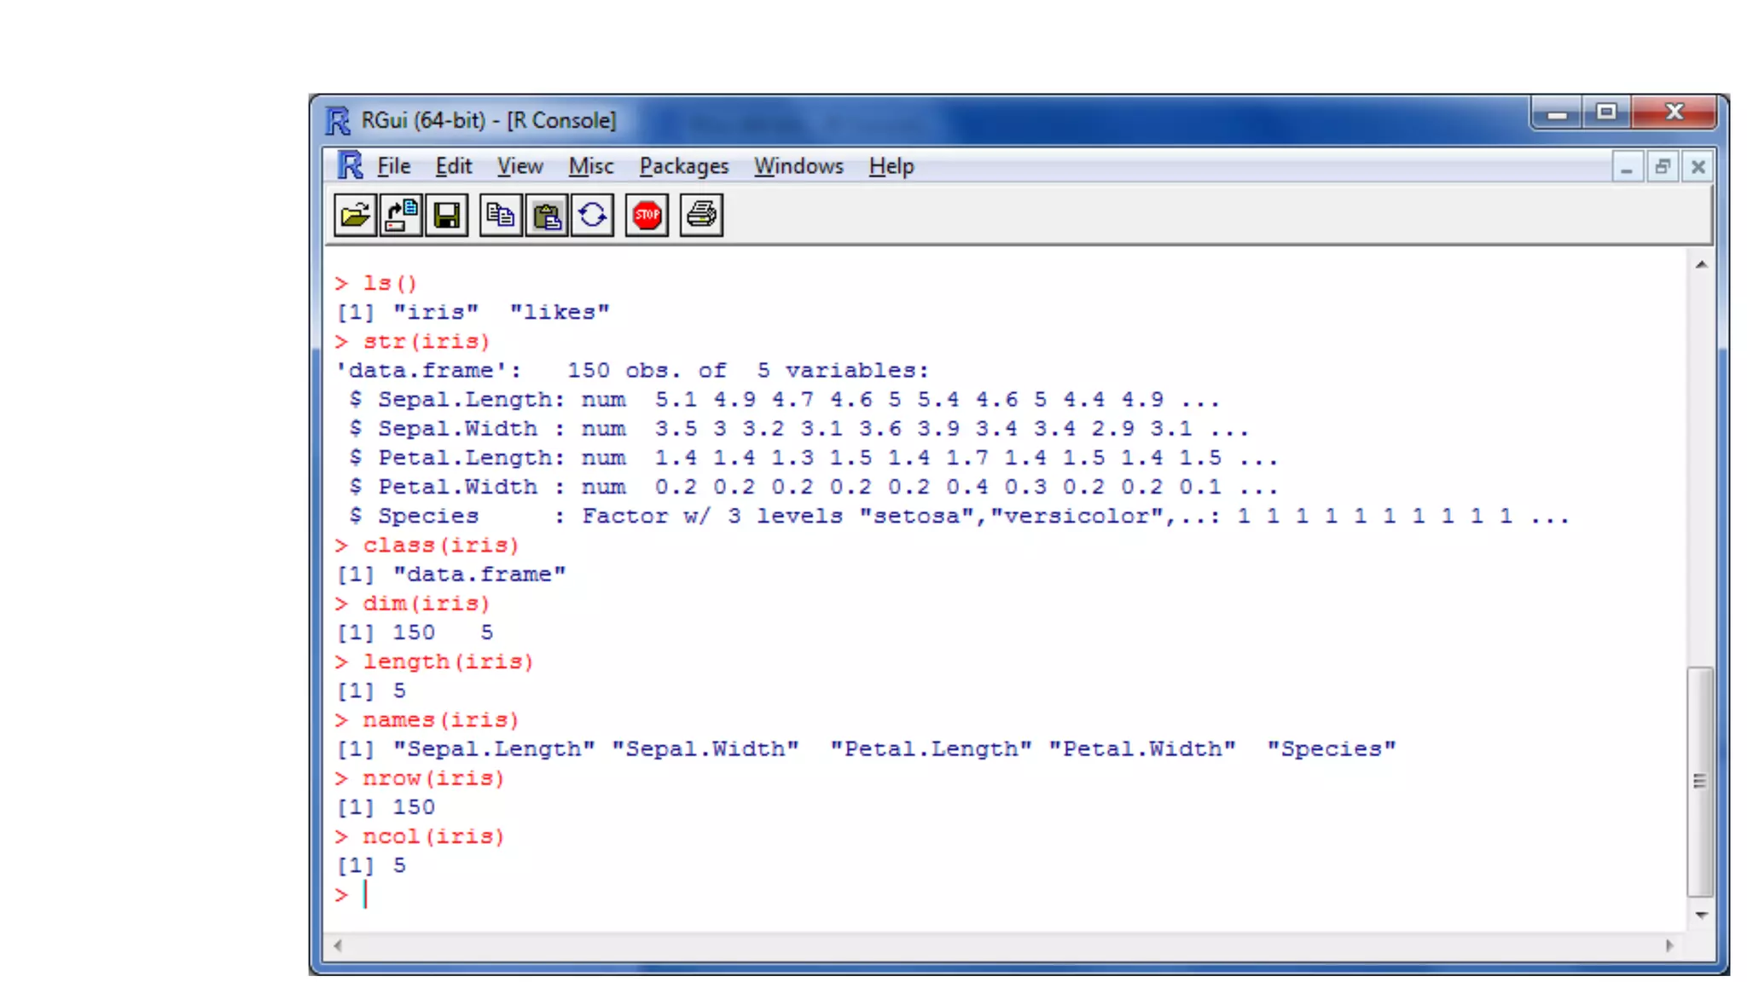Click the horizontal scrollbar right arrow
The width and height of the screenshot is (1747, 982).
[x=1669, y=944]
